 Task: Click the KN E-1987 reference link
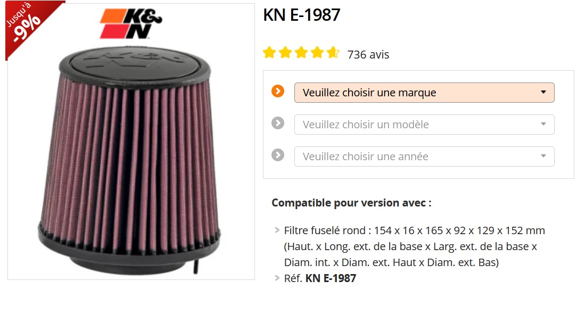coord(331,278)
